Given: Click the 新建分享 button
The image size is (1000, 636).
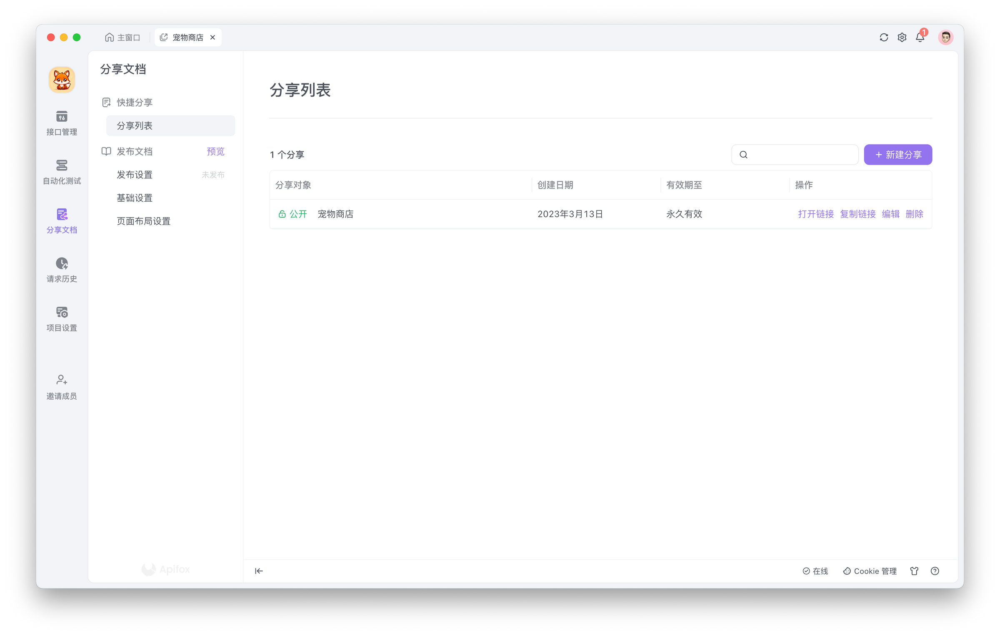Looking at the screenshot, I should [x=898, y=155].
